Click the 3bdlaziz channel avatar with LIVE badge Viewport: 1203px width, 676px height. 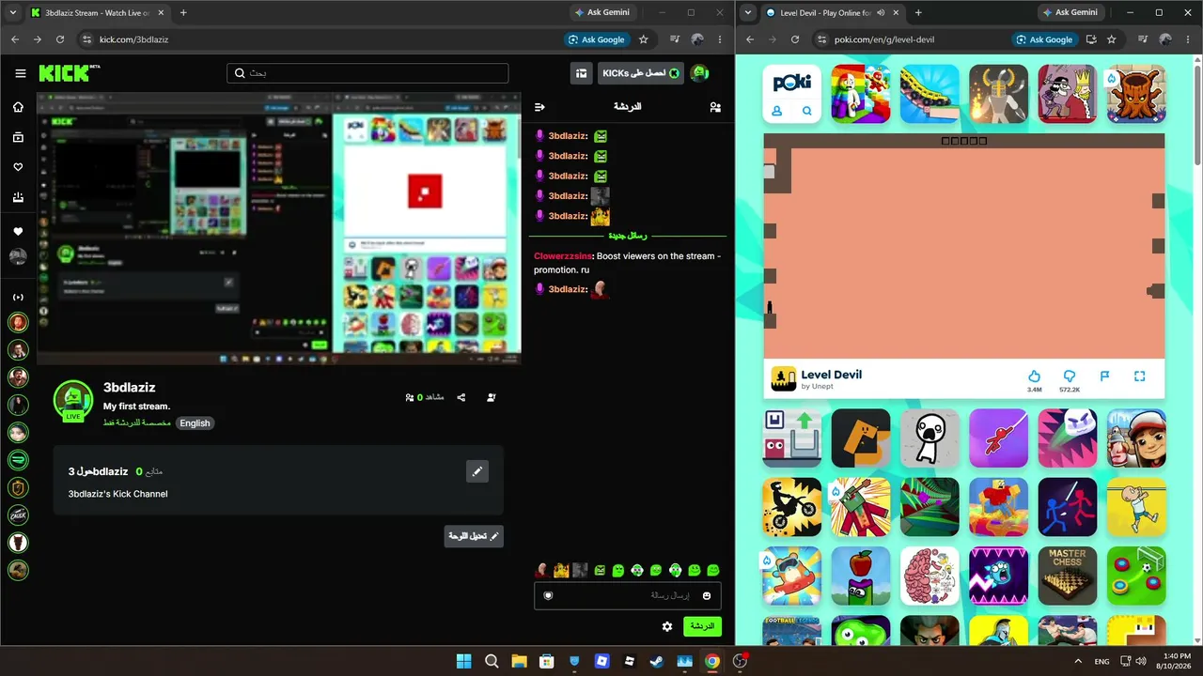(73, 402)
